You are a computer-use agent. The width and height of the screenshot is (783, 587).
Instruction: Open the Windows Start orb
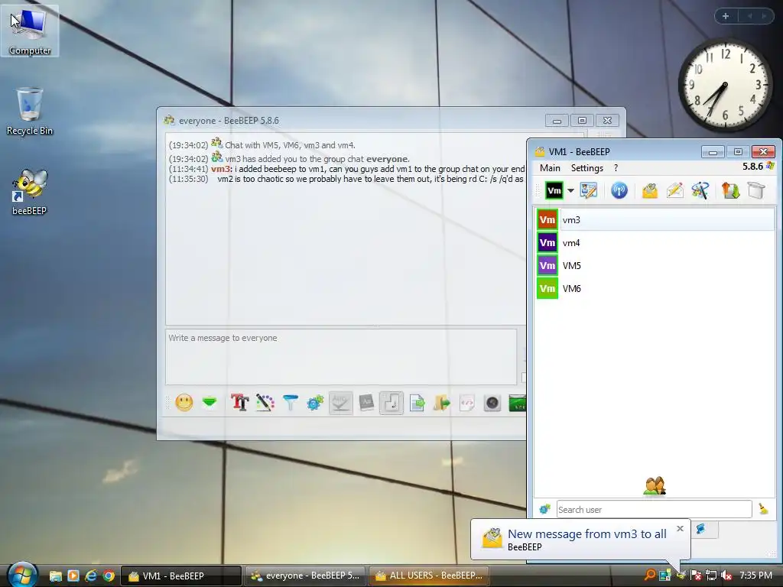point(22,575)
